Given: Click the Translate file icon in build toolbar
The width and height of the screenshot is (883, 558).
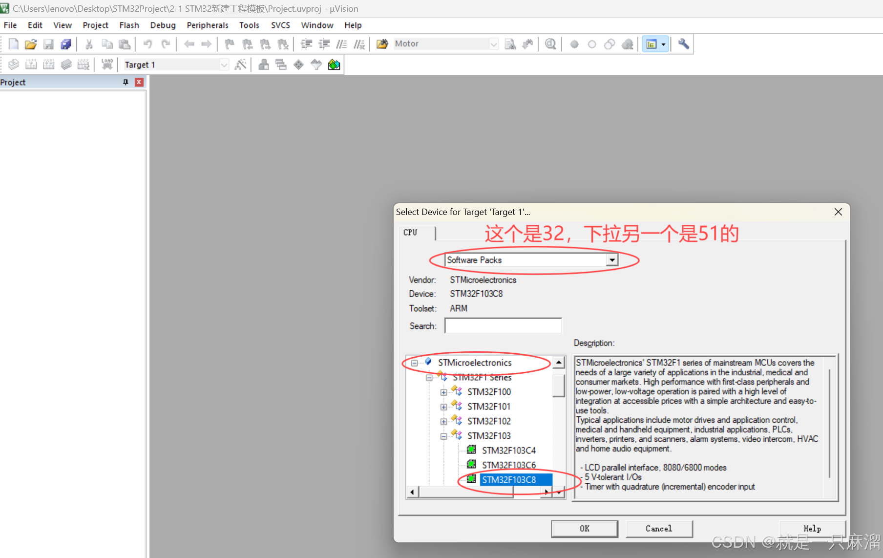Looking at the screenshot, I should (x=14, y=64).
